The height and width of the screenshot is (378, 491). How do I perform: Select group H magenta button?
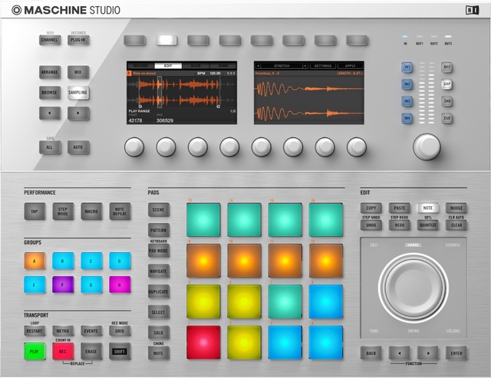[120, 284]
